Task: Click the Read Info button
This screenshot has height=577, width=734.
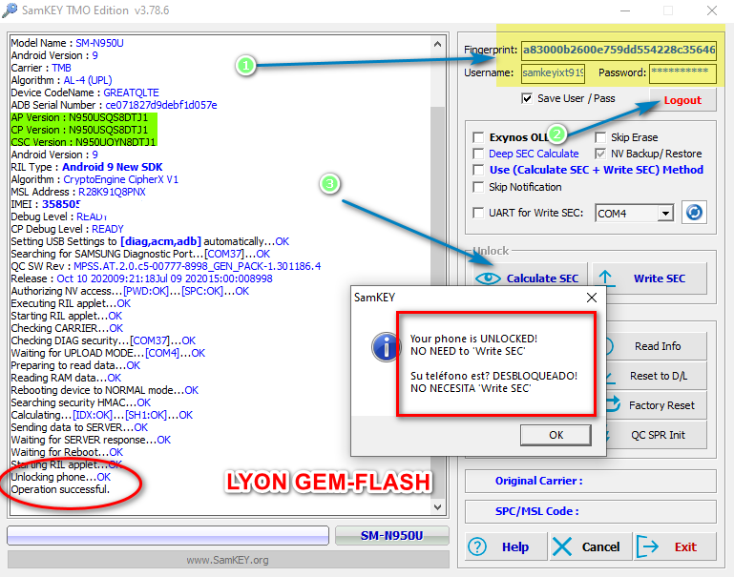Action: (658, 346)
